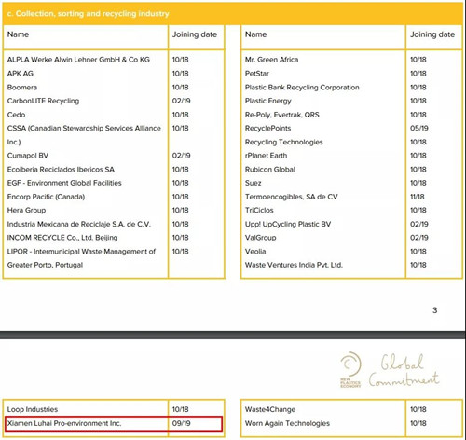This screenshot has width=466, height=440.
Task: Select 'Cumapol BV' entry
Action: point(28,156)
